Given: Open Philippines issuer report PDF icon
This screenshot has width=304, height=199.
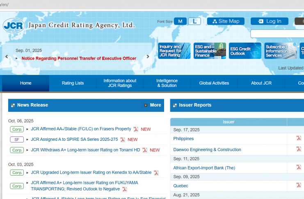Looking at the screenshot, I should point(299,138).
